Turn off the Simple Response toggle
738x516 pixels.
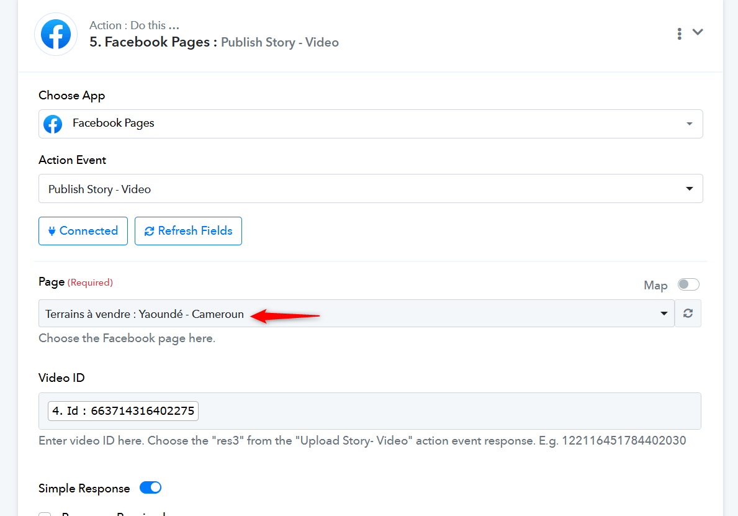click(150, 487)
